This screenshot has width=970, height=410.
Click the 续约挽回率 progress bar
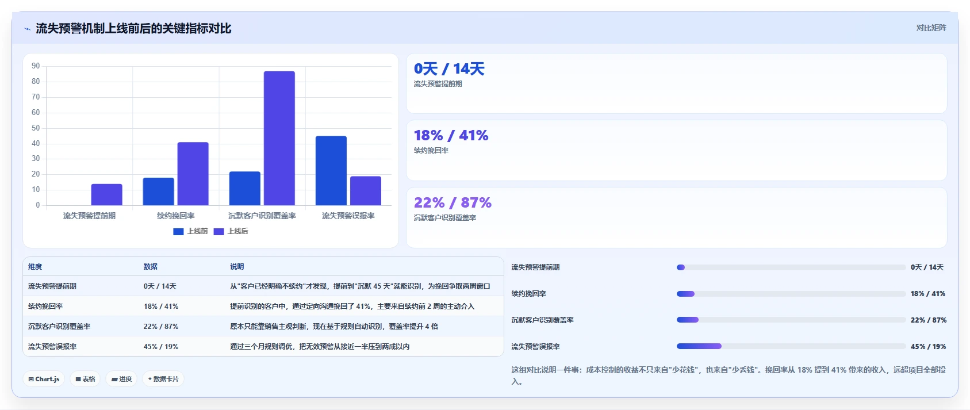pos(791,294)
